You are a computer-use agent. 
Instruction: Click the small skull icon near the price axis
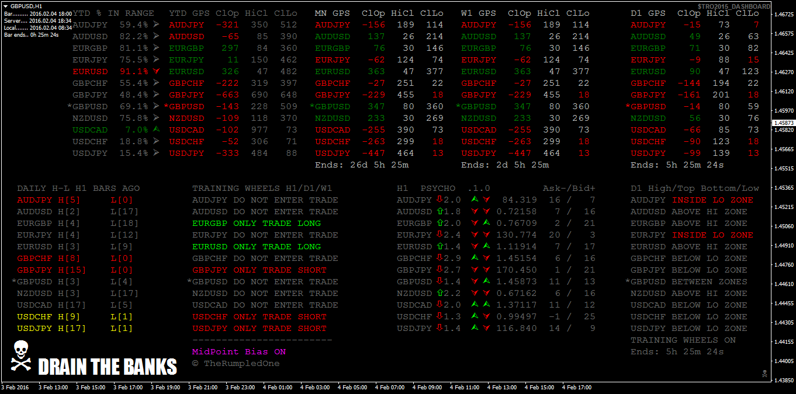pyautogui.click(x=763, y=373)
